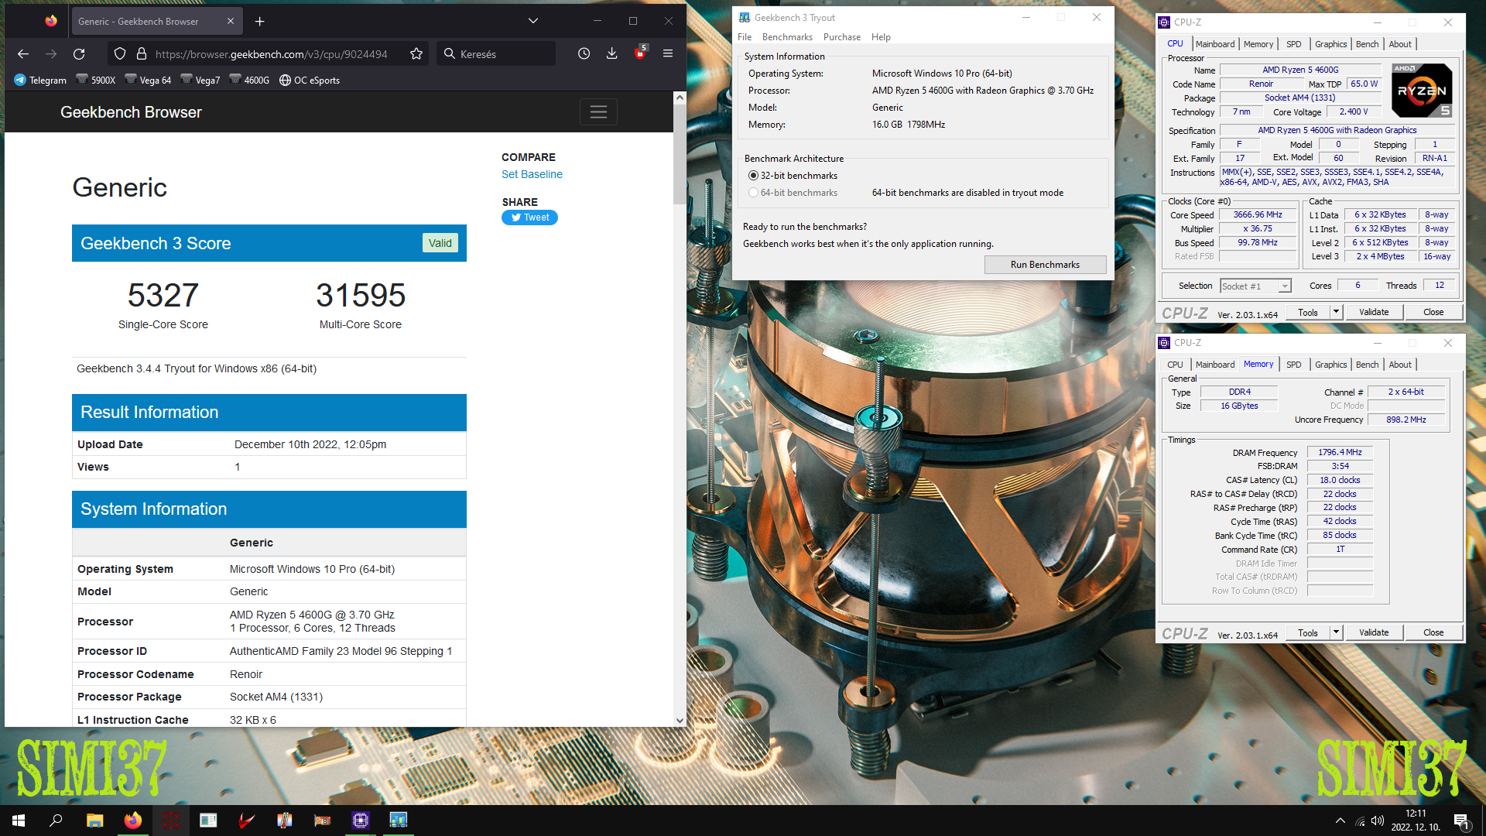This screenshot has height=836, width=1486.
Task: Click Close button in lower CPU-Z window
Action: point(1433,632)
